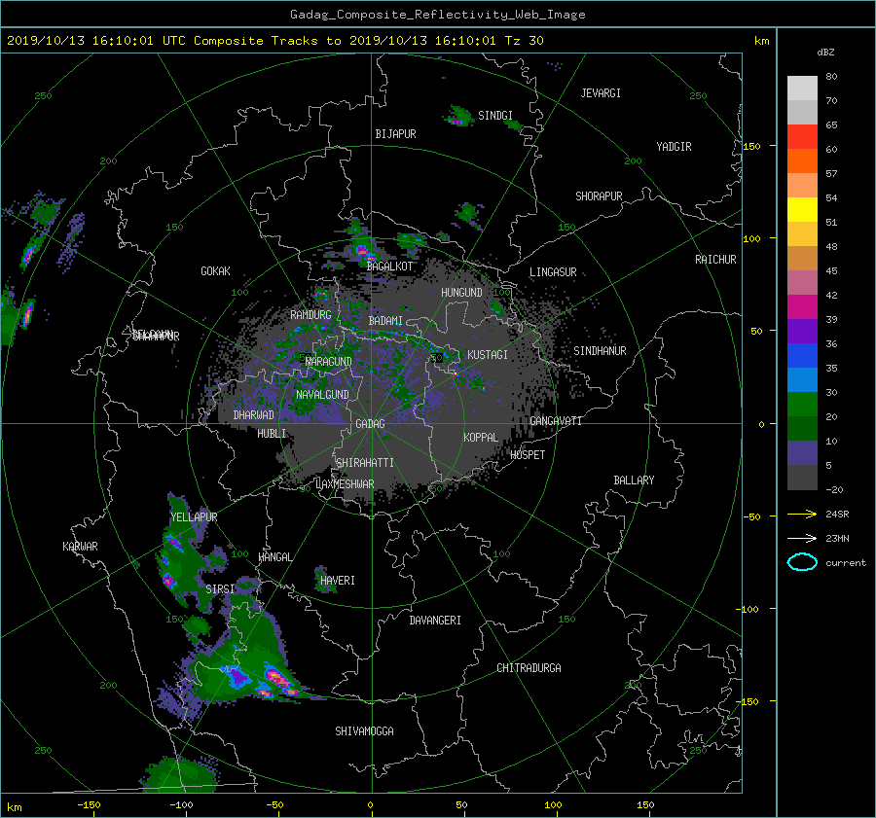Click the NAVALGUND city label
876x818 pixels.
(322, 395)
